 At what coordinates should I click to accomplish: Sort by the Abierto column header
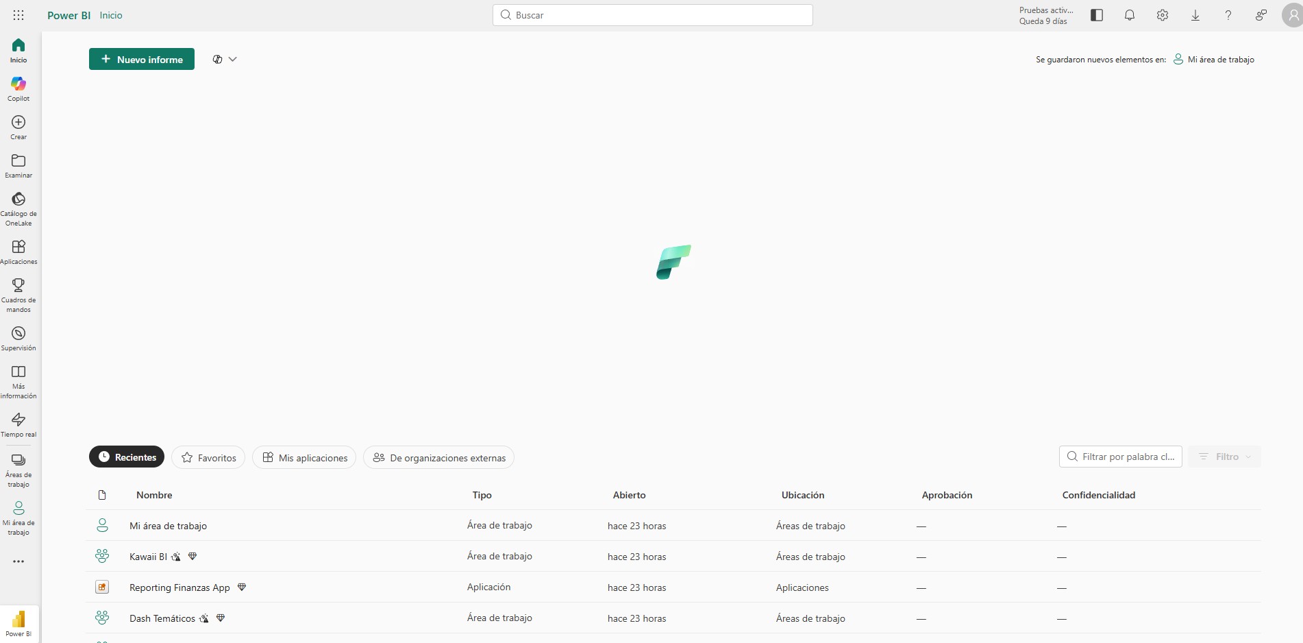point(630,495)
